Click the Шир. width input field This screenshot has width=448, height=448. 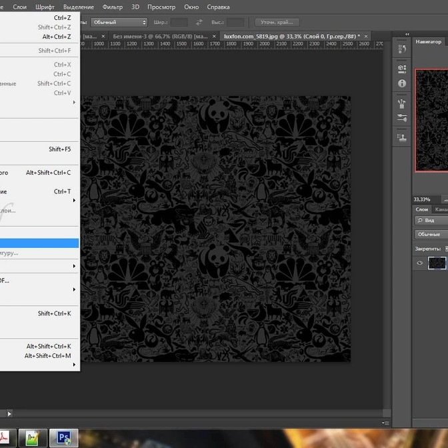[179, 22]
